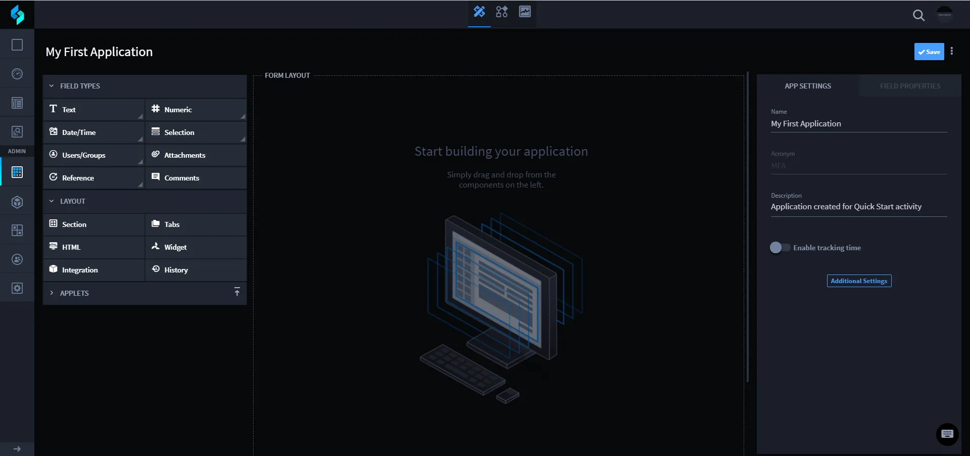Select the Selection field type
The width and height of the screenshot is (970, 456).
point(196,132)
